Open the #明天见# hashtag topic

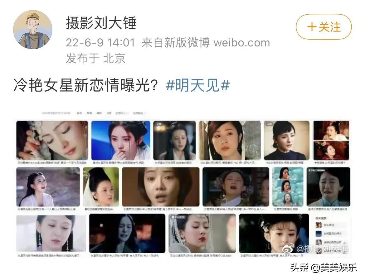(198, 85)
